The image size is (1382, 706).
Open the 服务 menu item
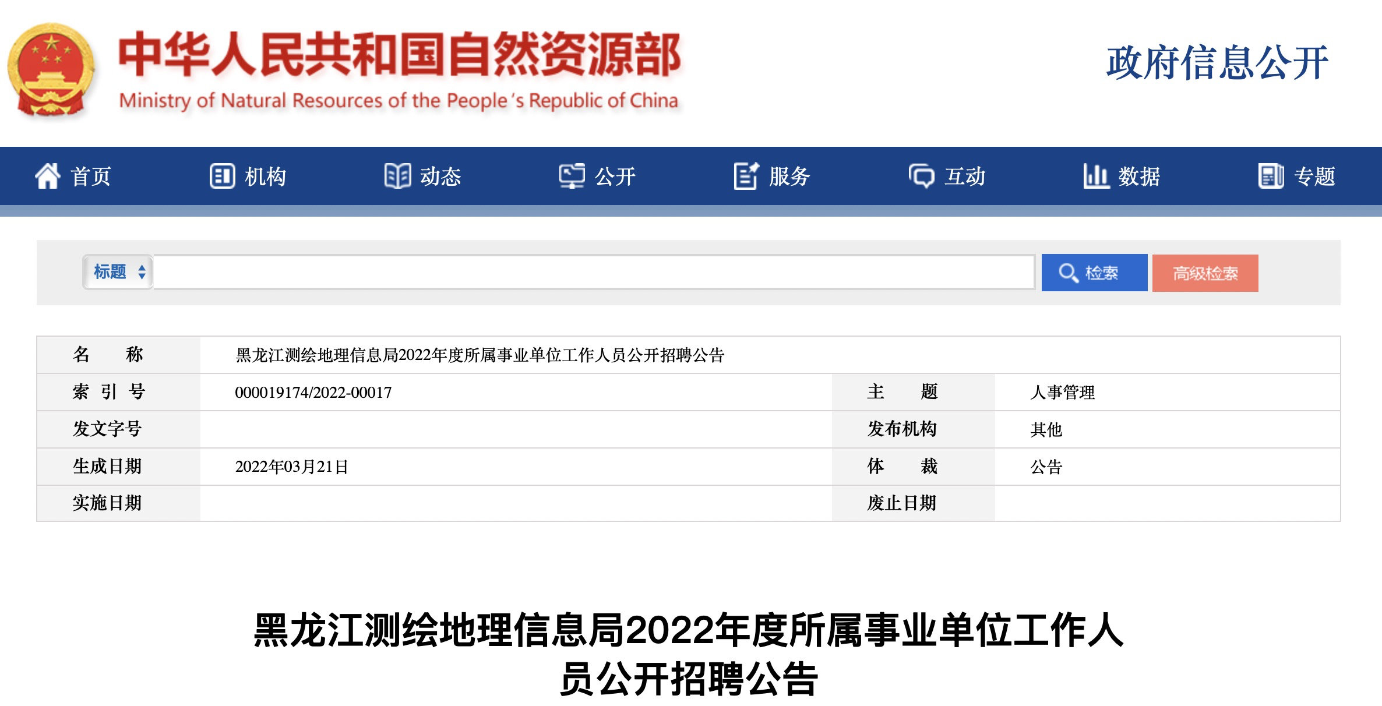click(789, 176)
